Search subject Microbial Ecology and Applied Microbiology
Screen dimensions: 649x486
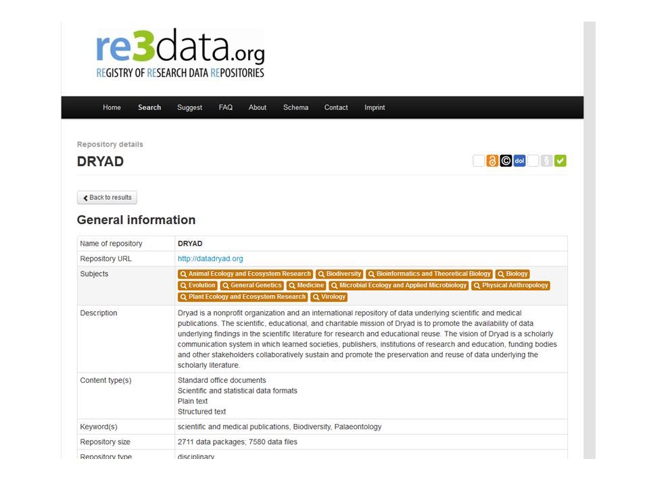tap(399, 286)
